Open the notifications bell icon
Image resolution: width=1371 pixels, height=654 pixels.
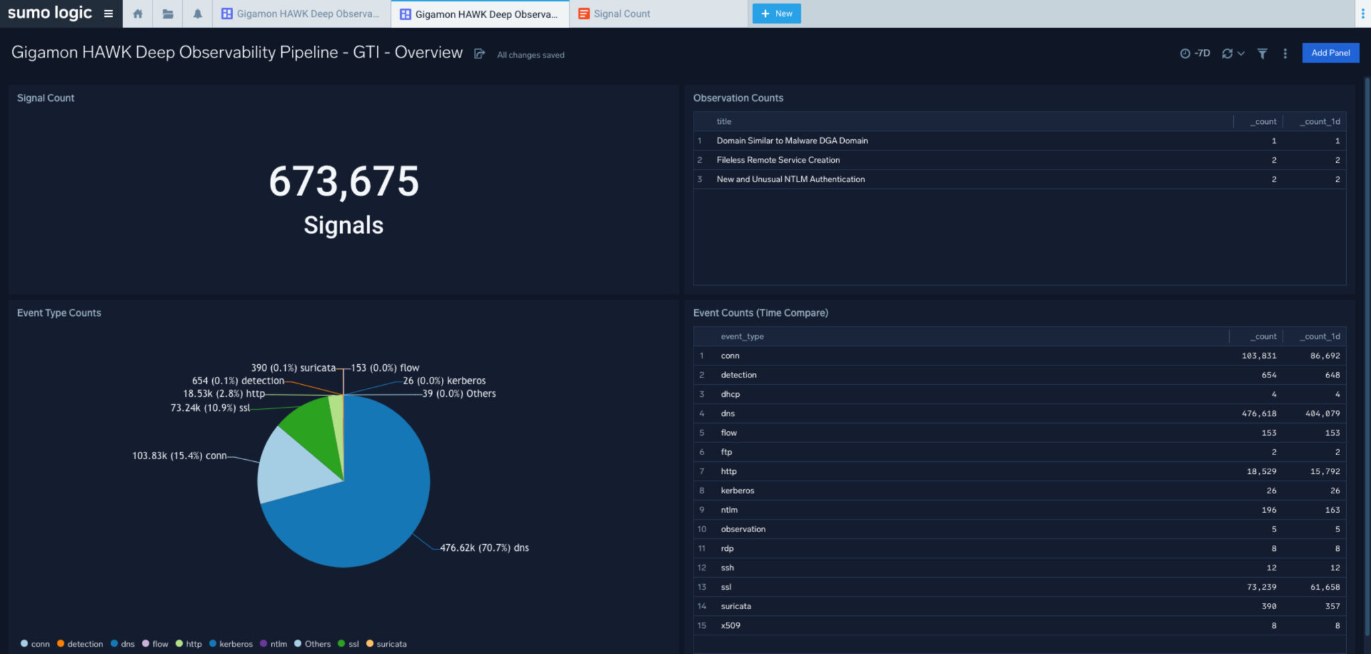[x=197, y=13]
